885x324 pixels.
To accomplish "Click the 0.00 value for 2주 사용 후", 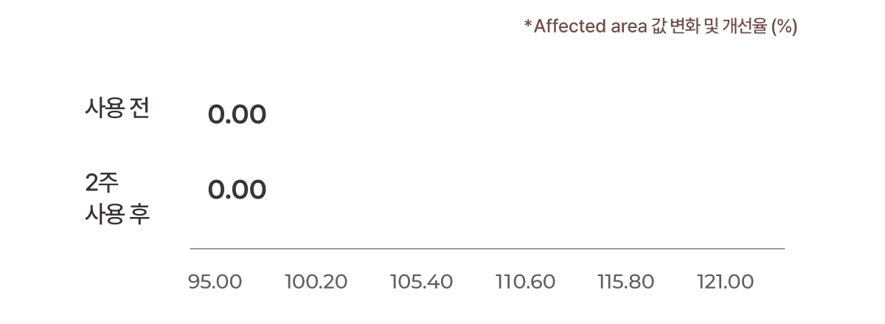I will coord(237,190).
